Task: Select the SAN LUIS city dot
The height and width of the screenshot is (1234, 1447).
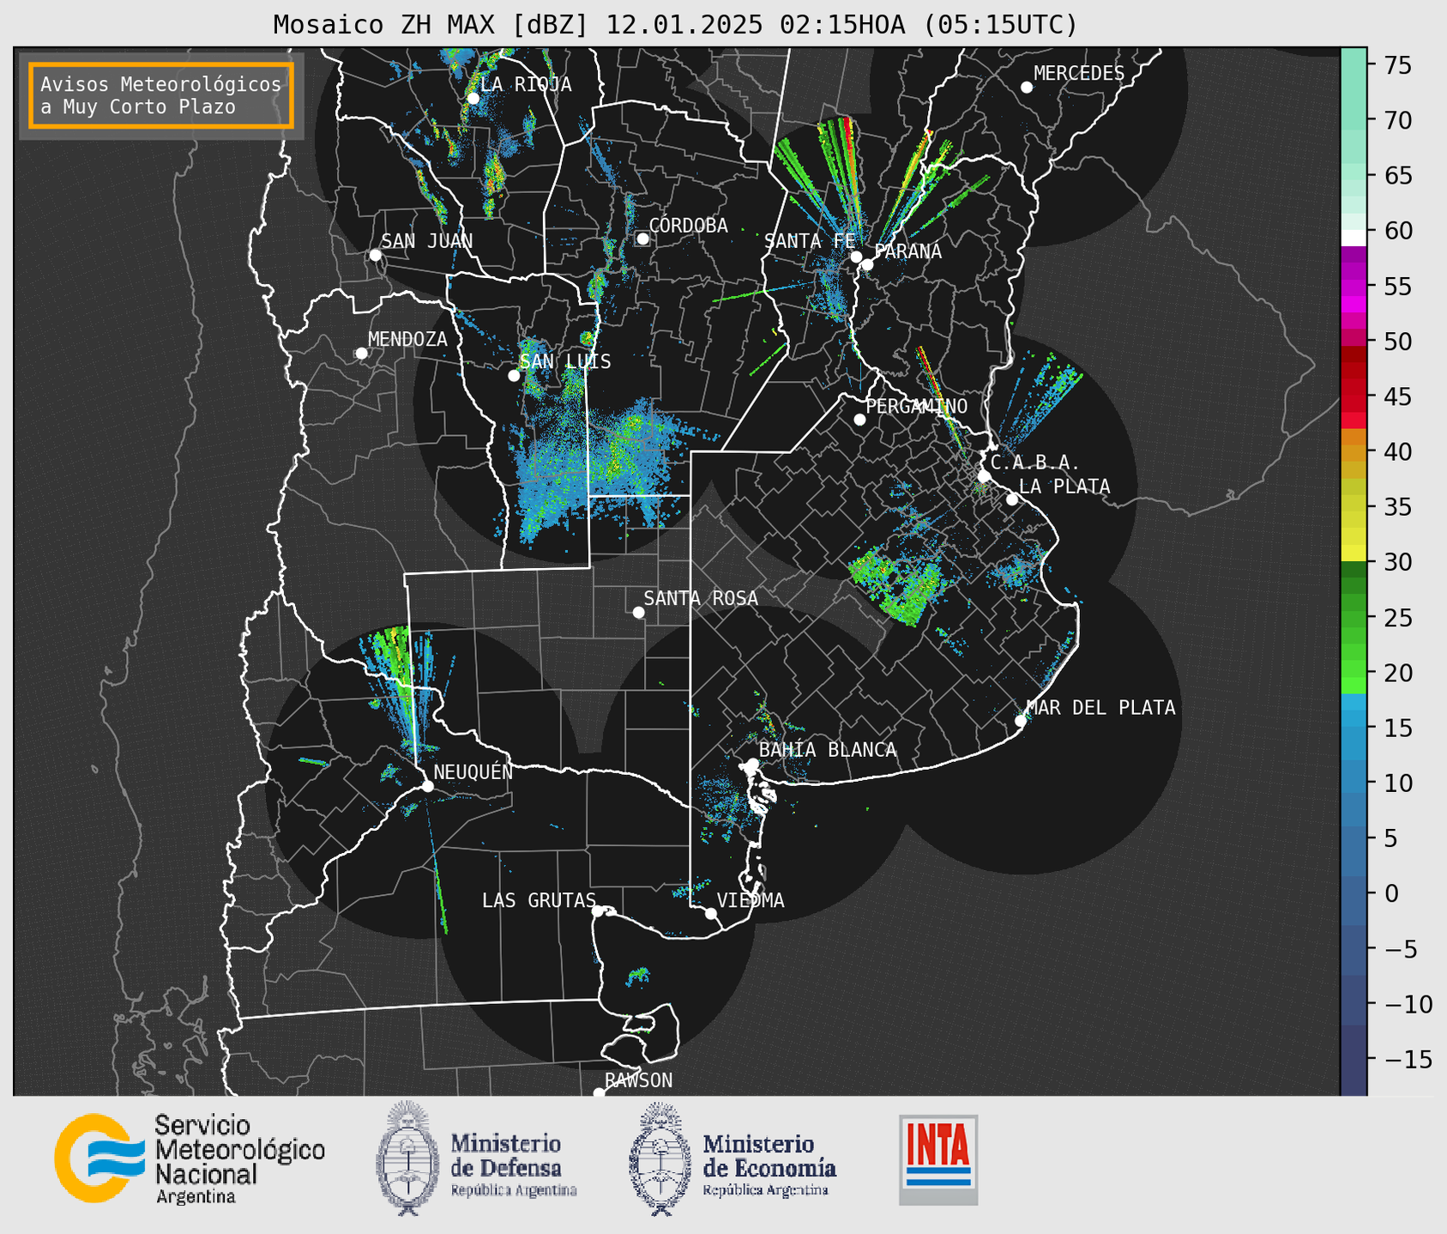Action: 514,376
